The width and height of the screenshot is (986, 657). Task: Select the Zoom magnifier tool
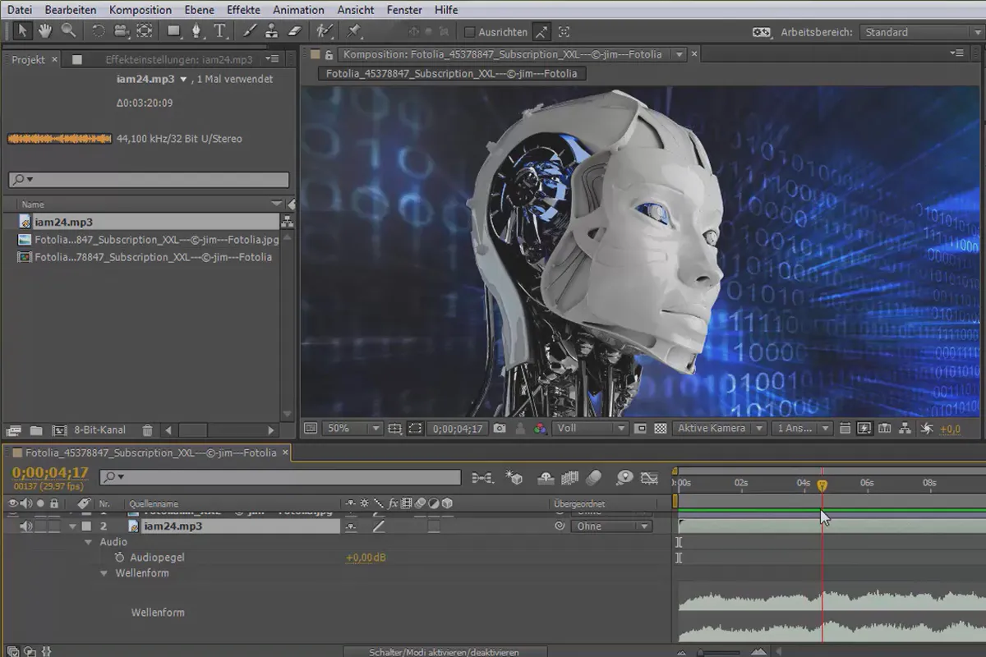click(68, 31)
